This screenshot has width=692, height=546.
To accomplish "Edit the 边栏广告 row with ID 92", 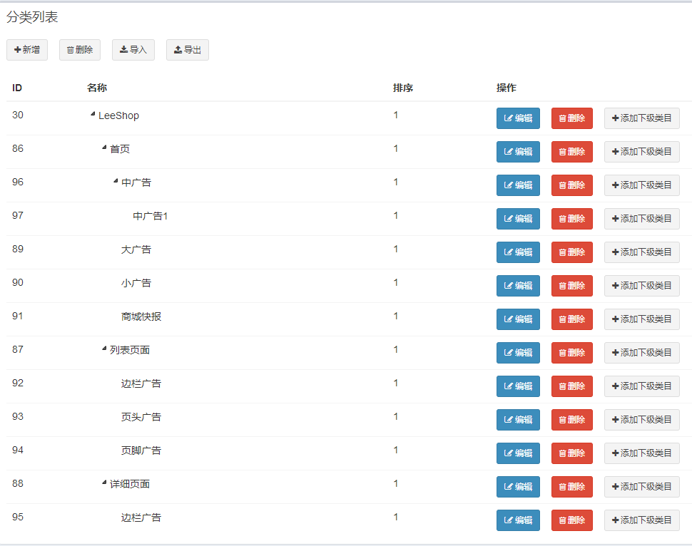I will pos(518,386).
